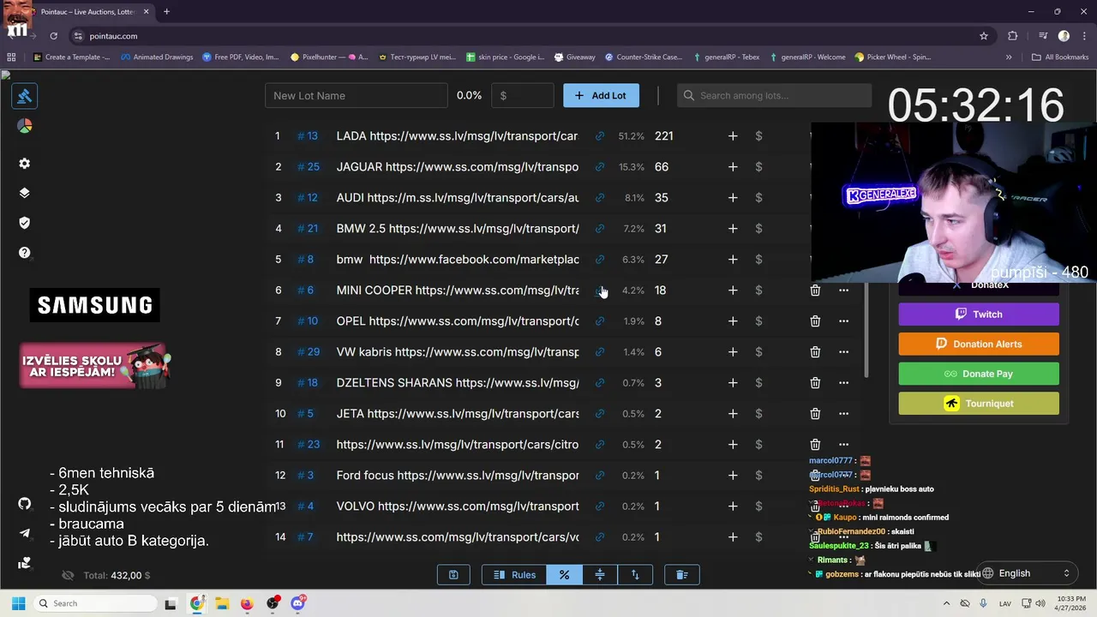
Task: Open Picker Wheel bookmark
Action: tap(892, 57)
